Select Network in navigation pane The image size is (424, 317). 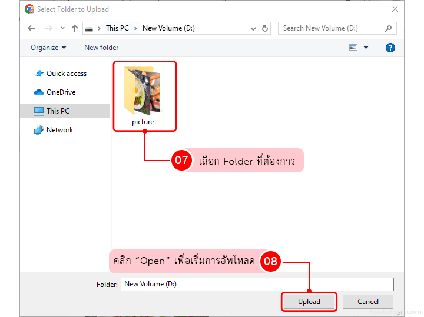(65, 130)
